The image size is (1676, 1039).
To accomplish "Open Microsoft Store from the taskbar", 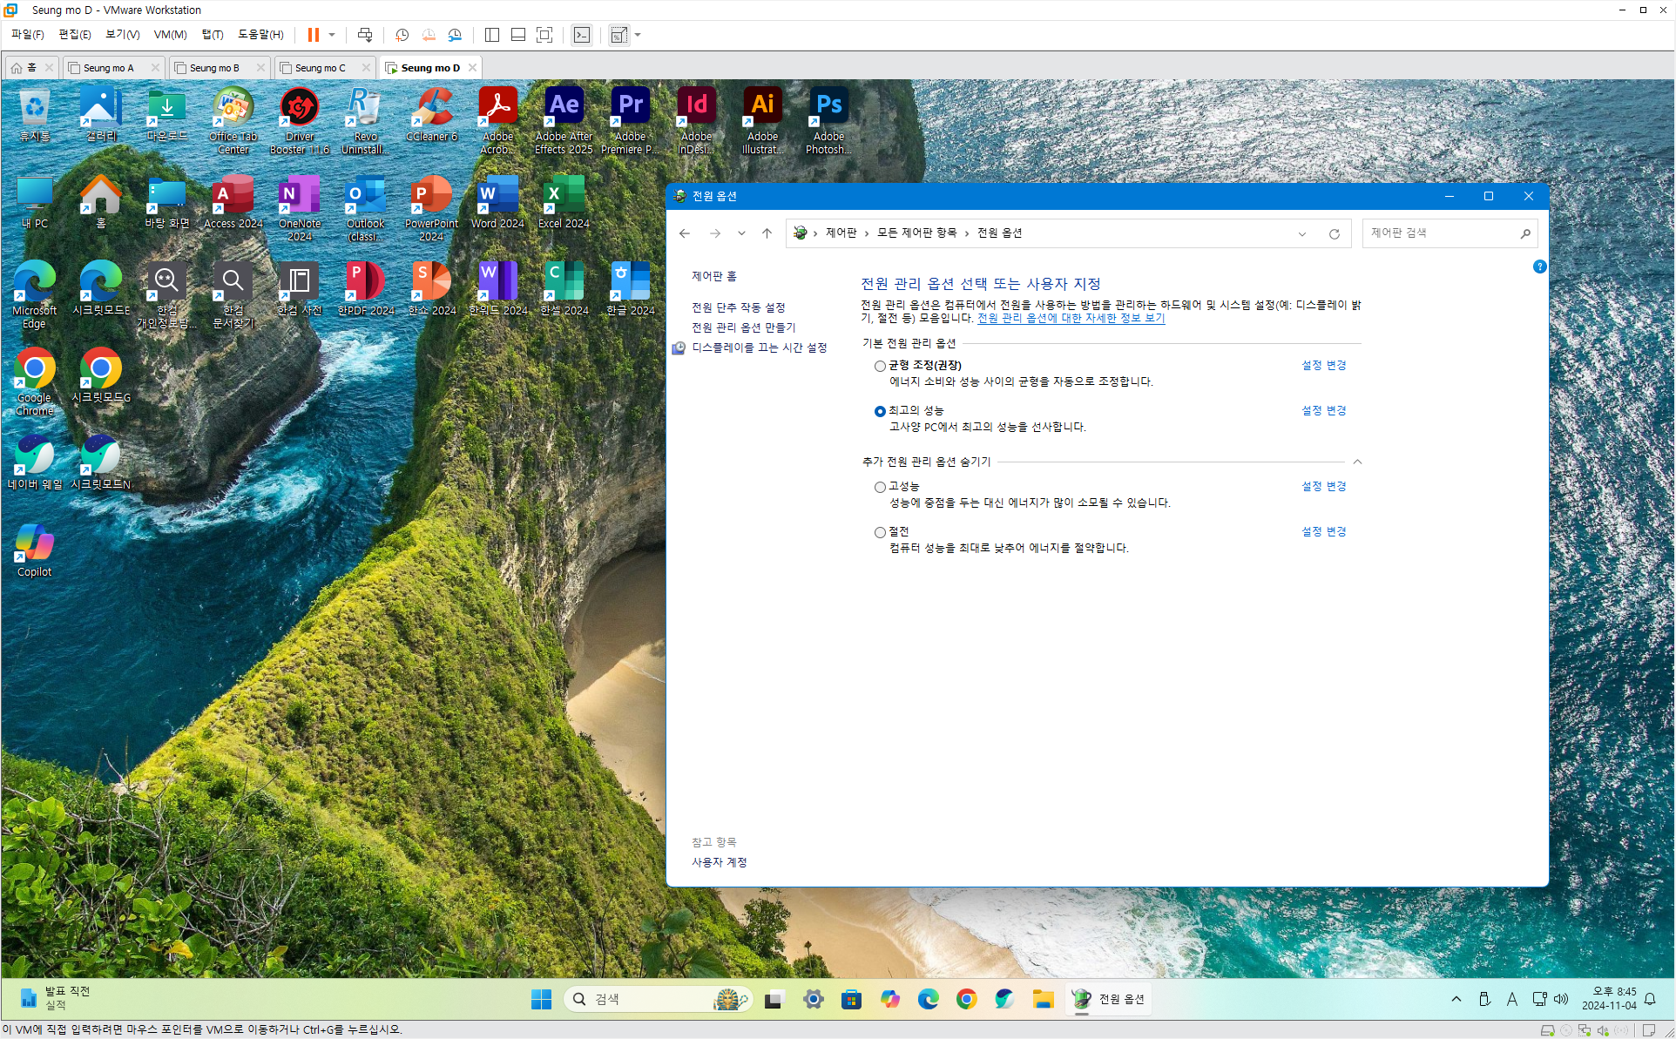I will (x=851, y=999).
